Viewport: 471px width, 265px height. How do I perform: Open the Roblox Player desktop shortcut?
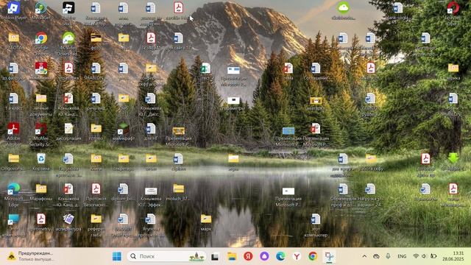[13, 8]
